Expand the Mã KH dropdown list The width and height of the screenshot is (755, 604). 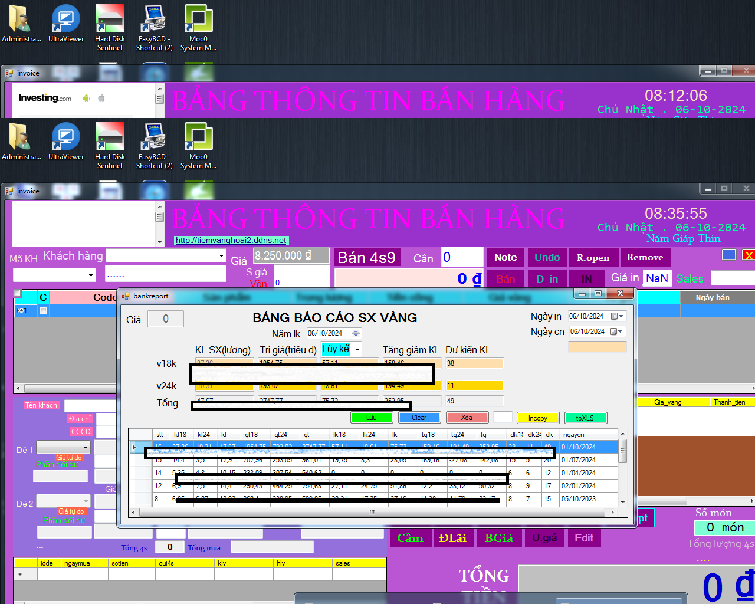(x=91, y=275)
